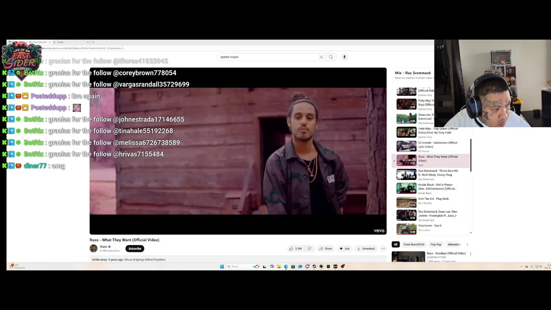Screen dimensions: 551x310
Task: Open the Russ channel name link
Action: 103,247
